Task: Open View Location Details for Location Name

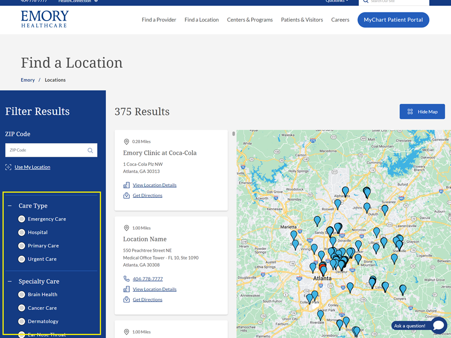Action: [154, 289]
